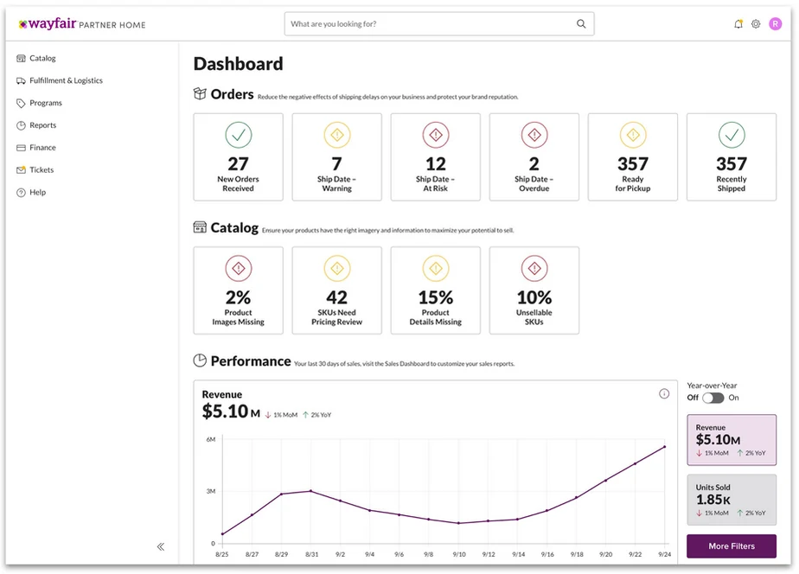Screen dimensions: 799x574
Task: Click the More Filters button
Action: [x=732, y=546]
